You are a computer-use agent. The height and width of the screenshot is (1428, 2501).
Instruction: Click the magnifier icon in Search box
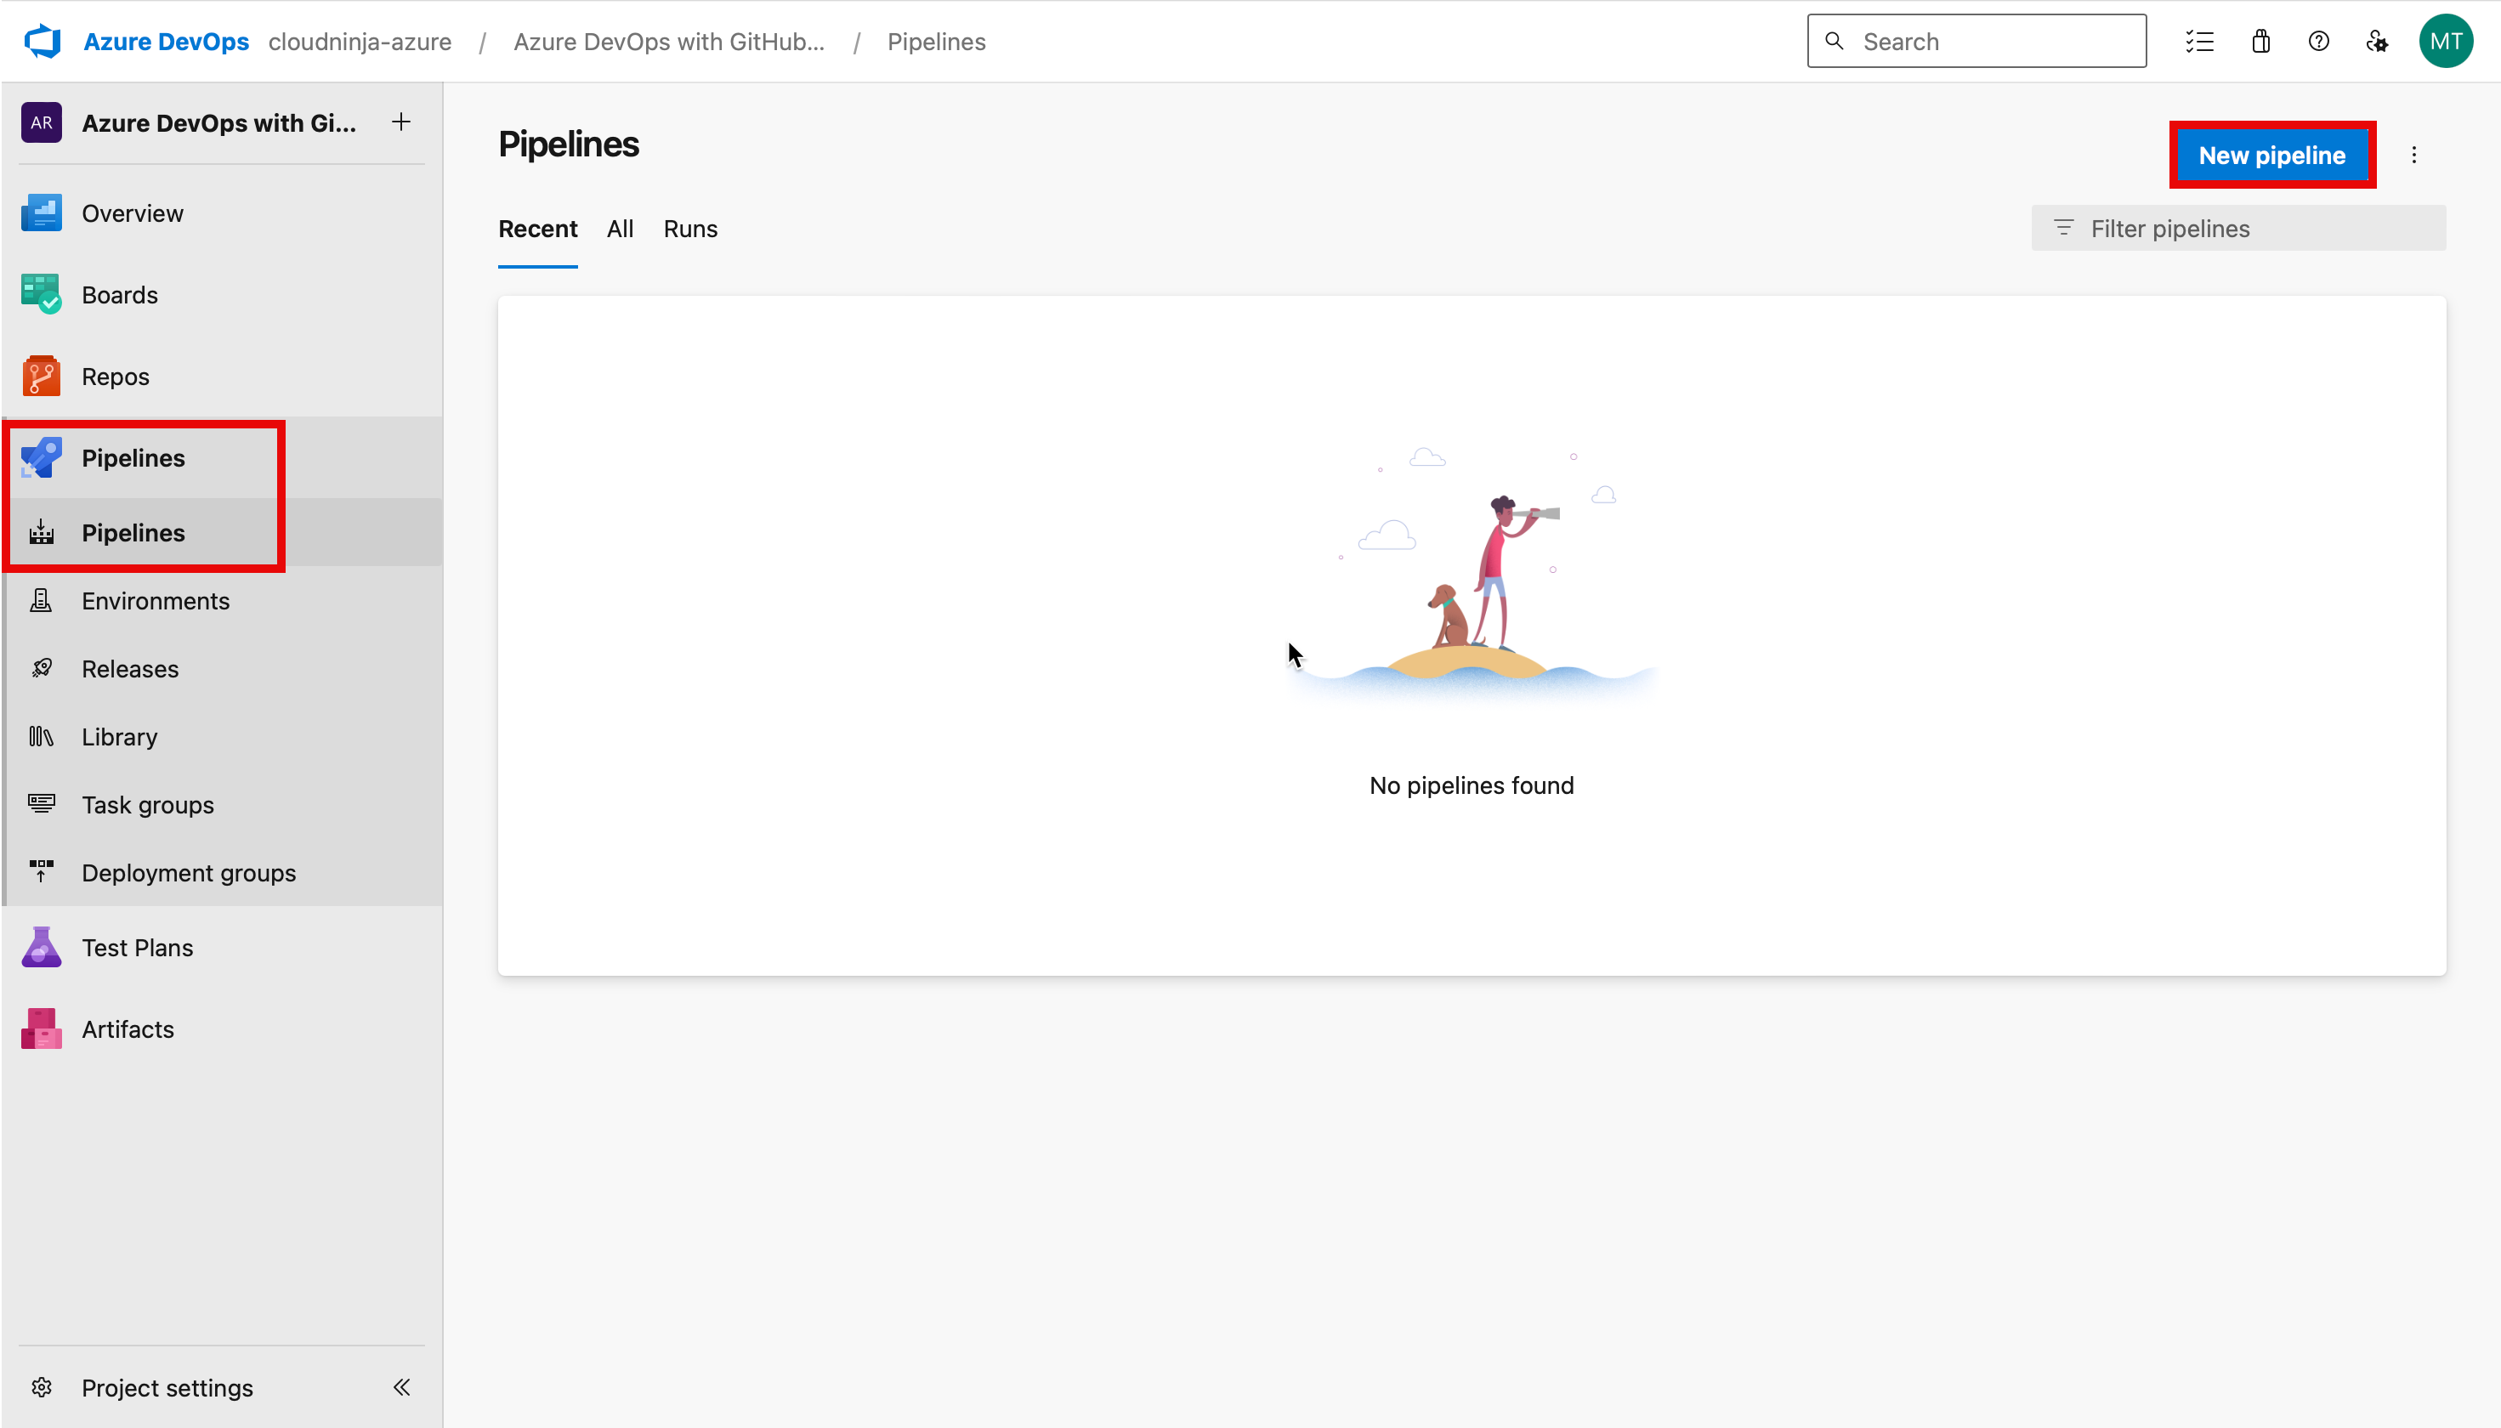click(x=1833, y=41)
